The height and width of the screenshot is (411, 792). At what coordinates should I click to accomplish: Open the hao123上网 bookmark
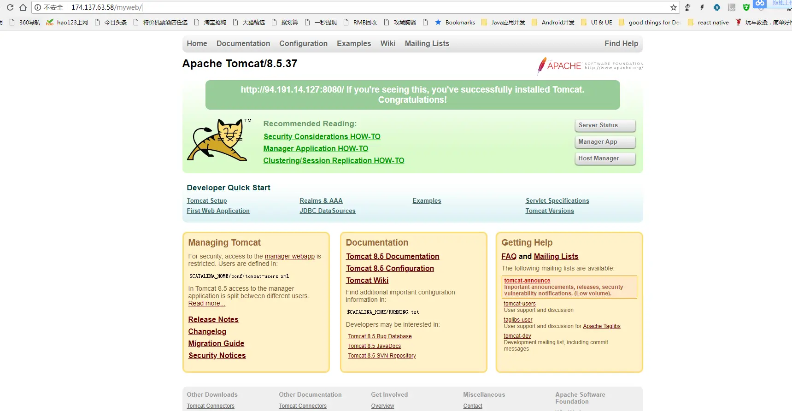click(67, 22)
